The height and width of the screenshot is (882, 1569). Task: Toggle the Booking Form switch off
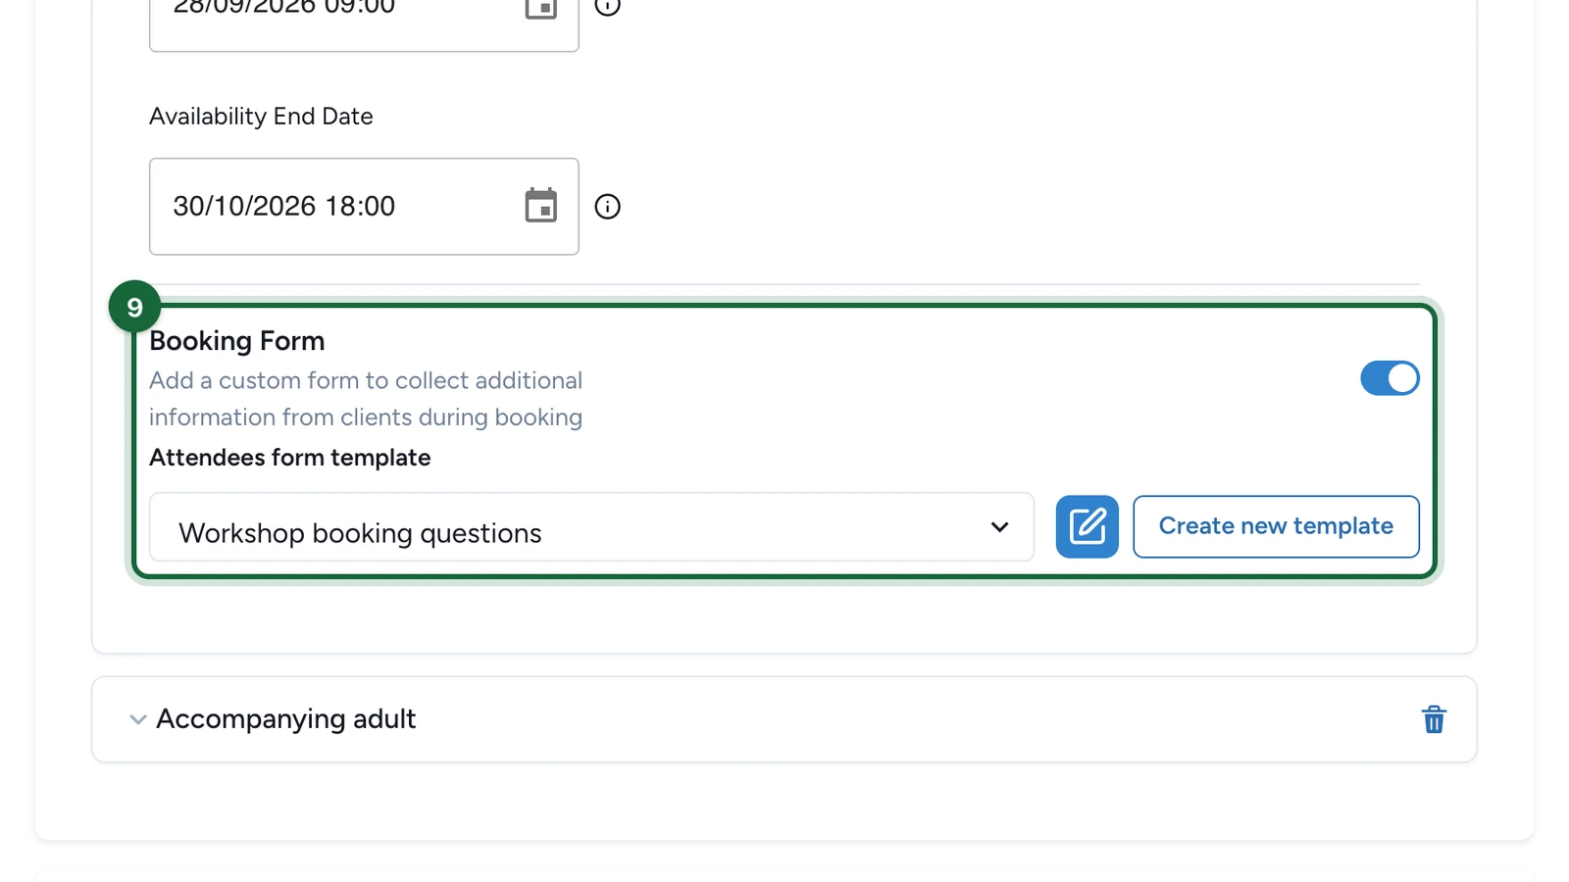[1390, 378]
